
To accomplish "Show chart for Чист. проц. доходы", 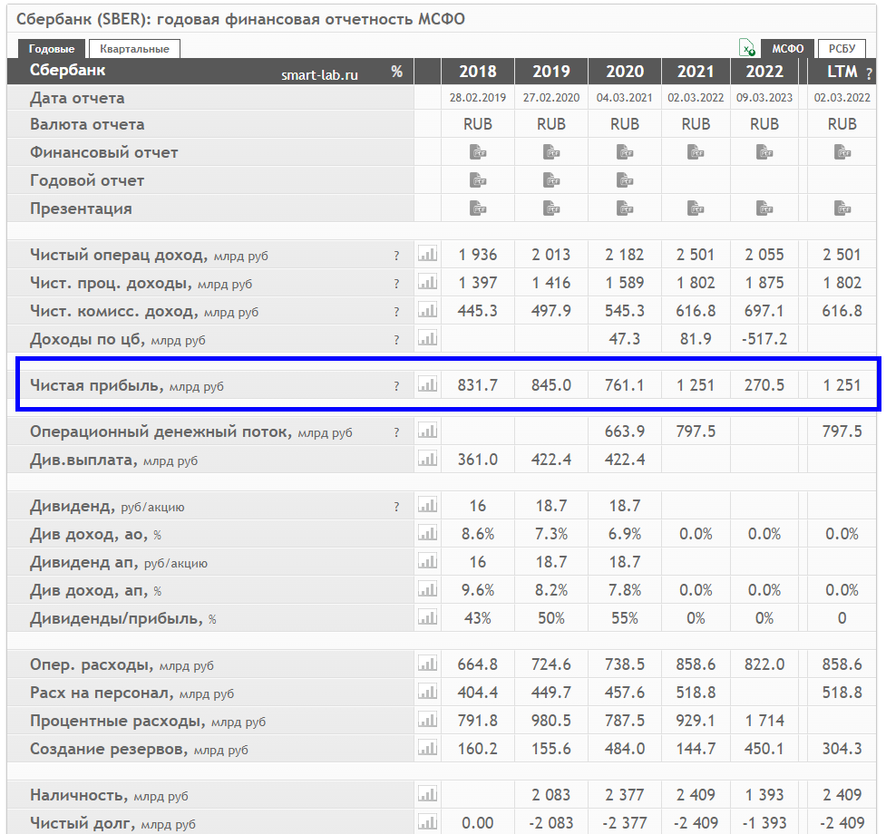I will point(428,282).
